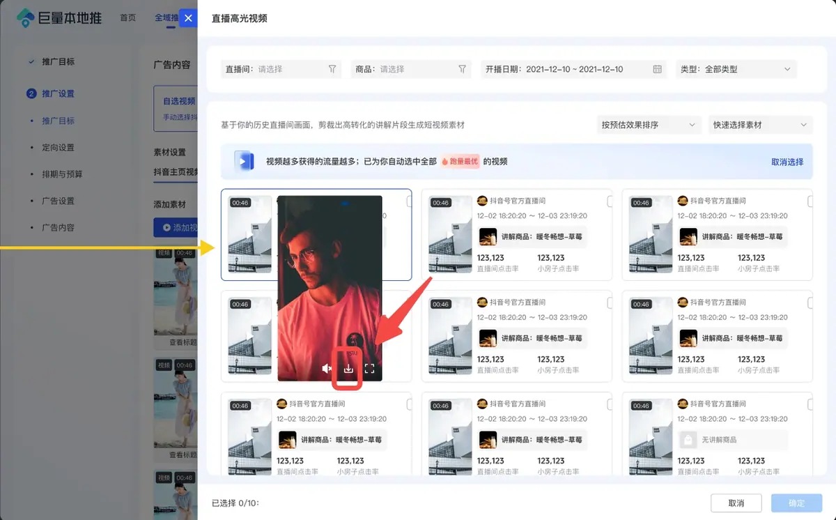The height and width of the screenshot is (520, 836).
Task: Click the filter icon in 商品 field
Action: [x=462, y=69]
